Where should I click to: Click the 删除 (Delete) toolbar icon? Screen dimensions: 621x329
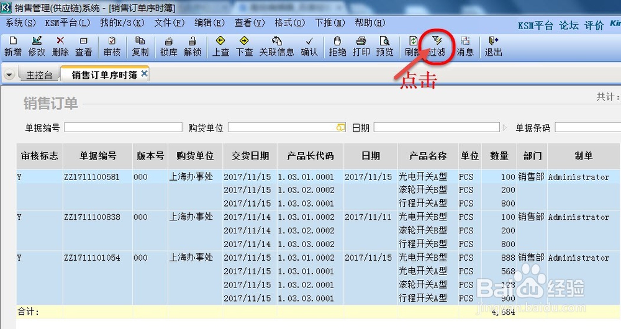tap(60, 47)
